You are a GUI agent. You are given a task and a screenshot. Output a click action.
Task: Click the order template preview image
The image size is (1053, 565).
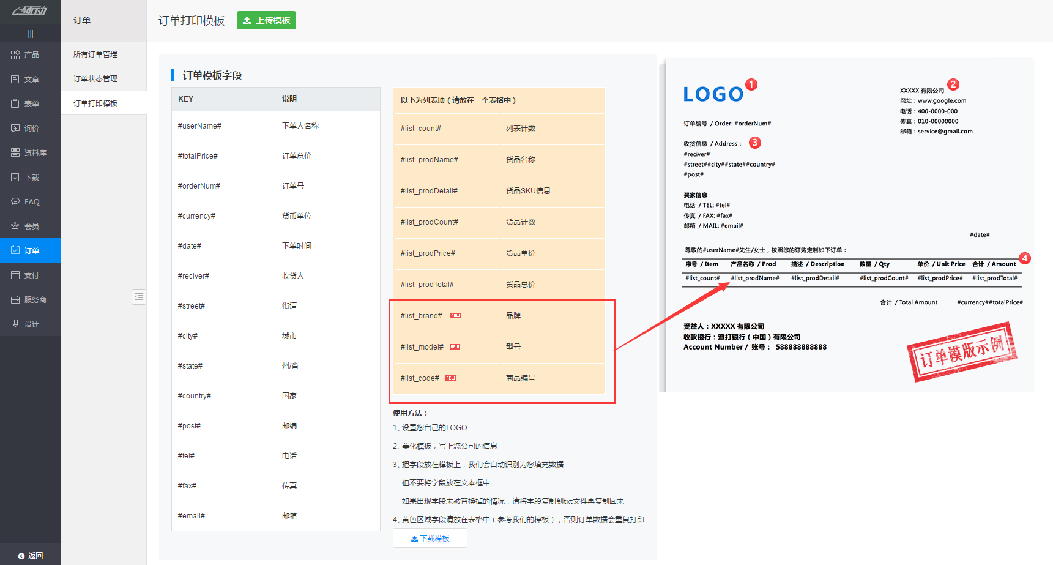[x=849, y=225]
